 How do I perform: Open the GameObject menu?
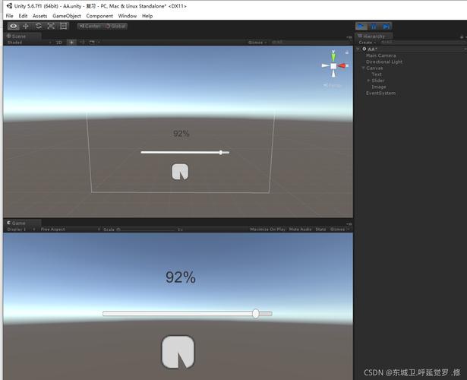[67, 16]
